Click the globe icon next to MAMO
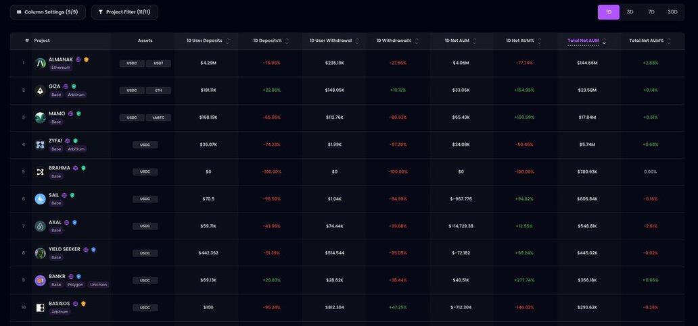The image size is (698, 326). point(70,114)
